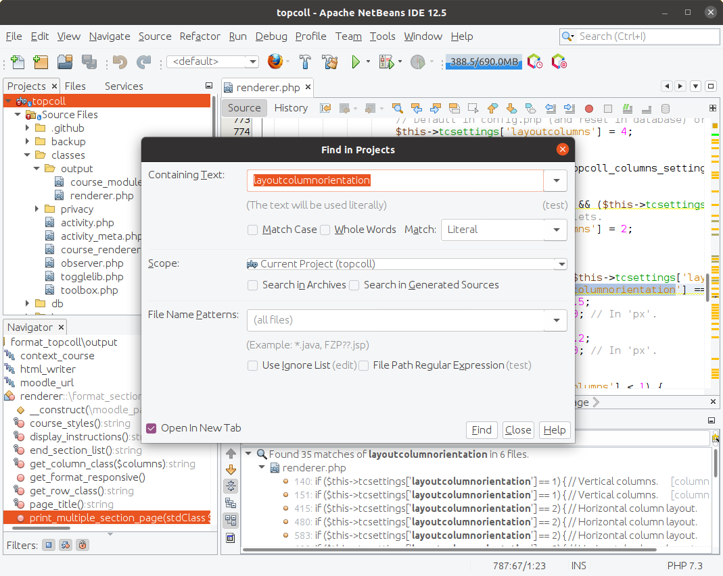Click the Next Match down arrow in search results
Screen dimensions: 723x576
click(x=231, y=469)
